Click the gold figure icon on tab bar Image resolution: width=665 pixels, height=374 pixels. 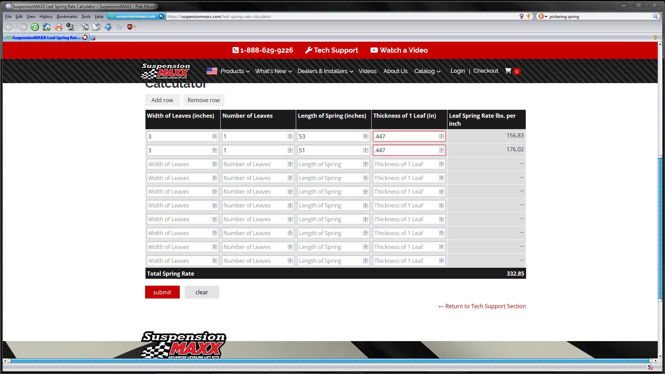(655, 37)
